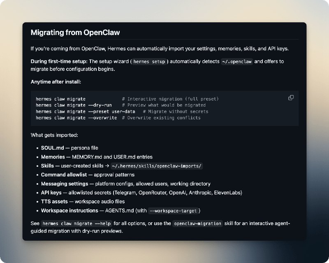
Task: Click the "Migrating from OpenClaw" heading
Action: click(75, 32)
